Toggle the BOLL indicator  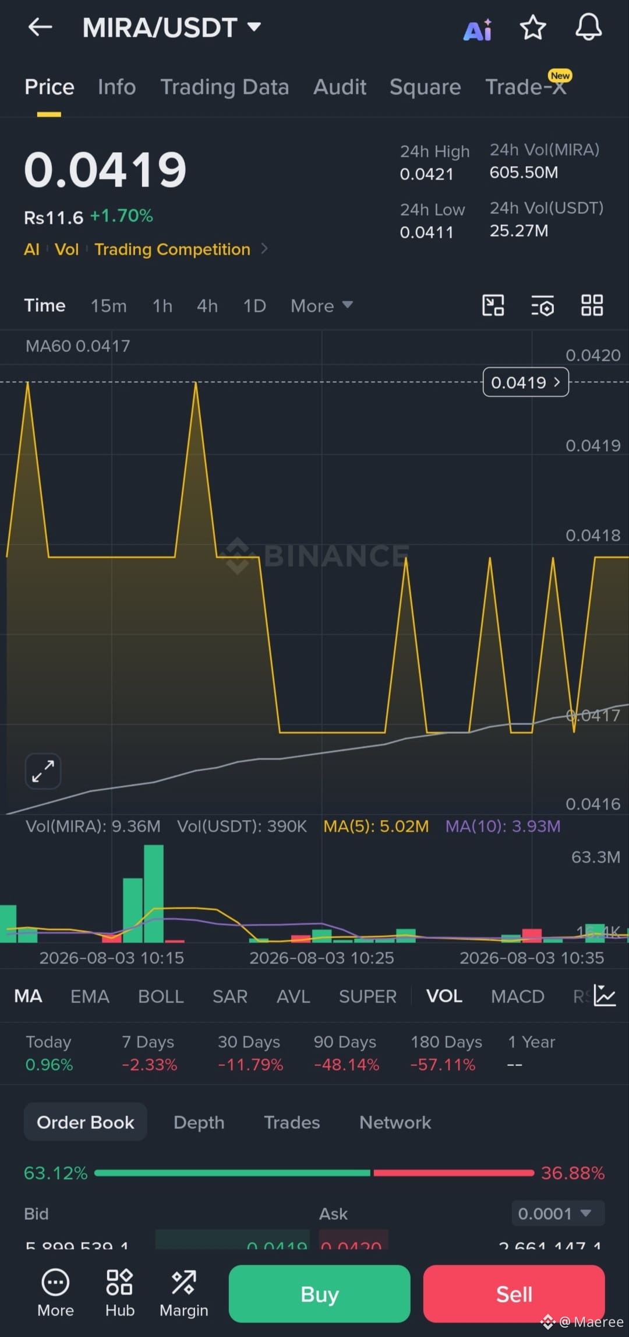161,996
